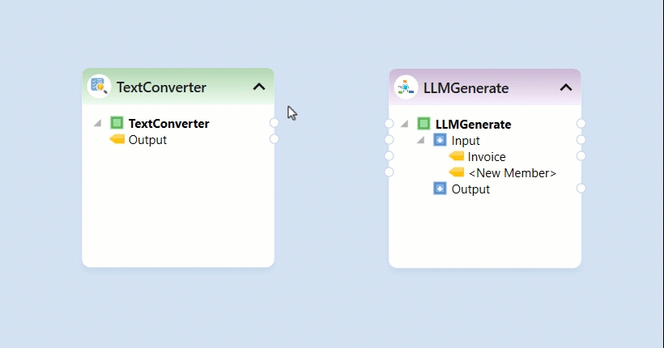This screenshot has width=664, height=348.
Task: Click the left input port of the Invoice row
Action: click(389, 156)
